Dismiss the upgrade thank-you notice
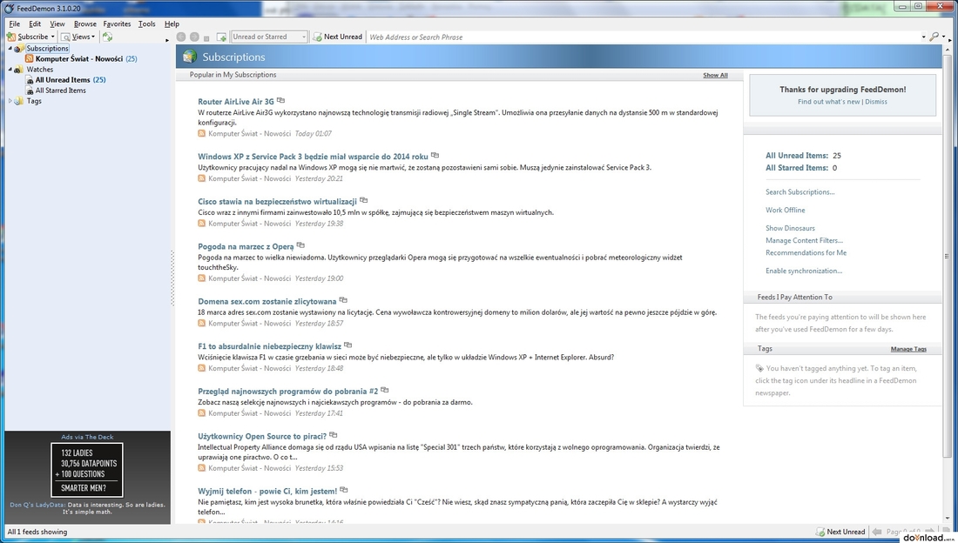The image size is (958, 543). (876, 102)
